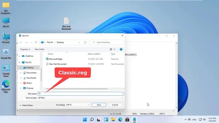Click the horizontal scrollbar in file list
This screenshot has height=123, width=219.
[x=77, y=89]
